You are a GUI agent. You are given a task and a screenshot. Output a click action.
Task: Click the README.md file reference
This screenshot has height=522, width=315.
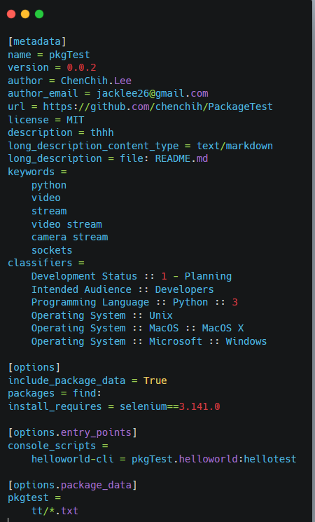pos(181,158)
